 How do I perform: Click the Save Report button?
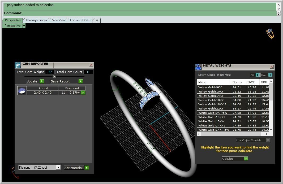[x=64, y=81]
